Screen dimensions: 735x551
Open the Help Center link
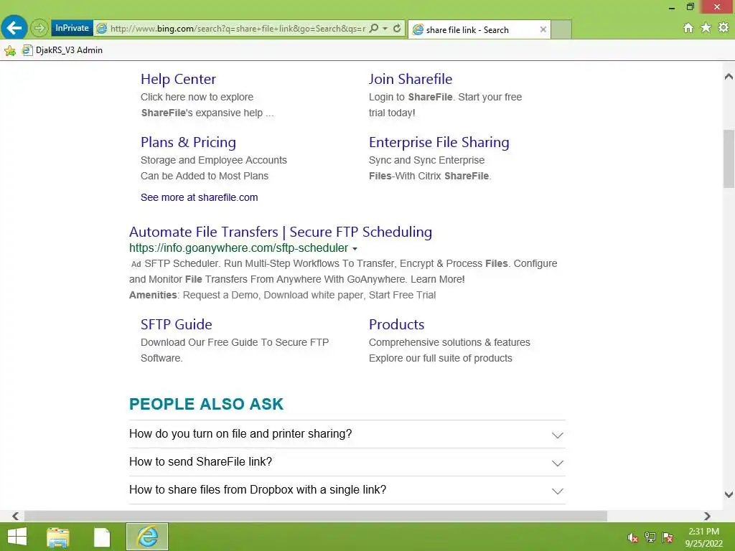[x=178, y=79]
